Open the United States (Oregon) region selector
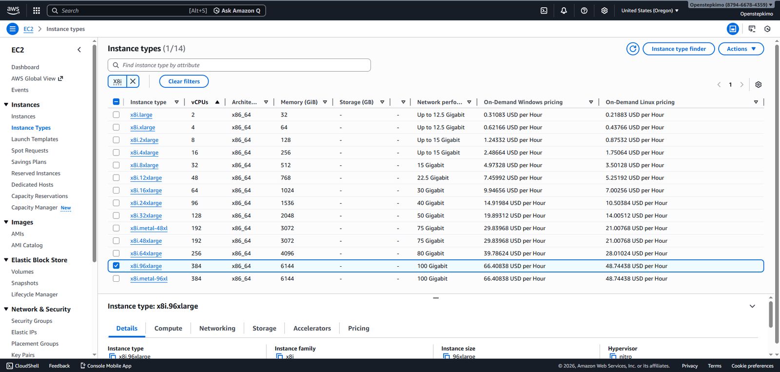The height and width of the screenshot is (372, 780). coord(649,10)
